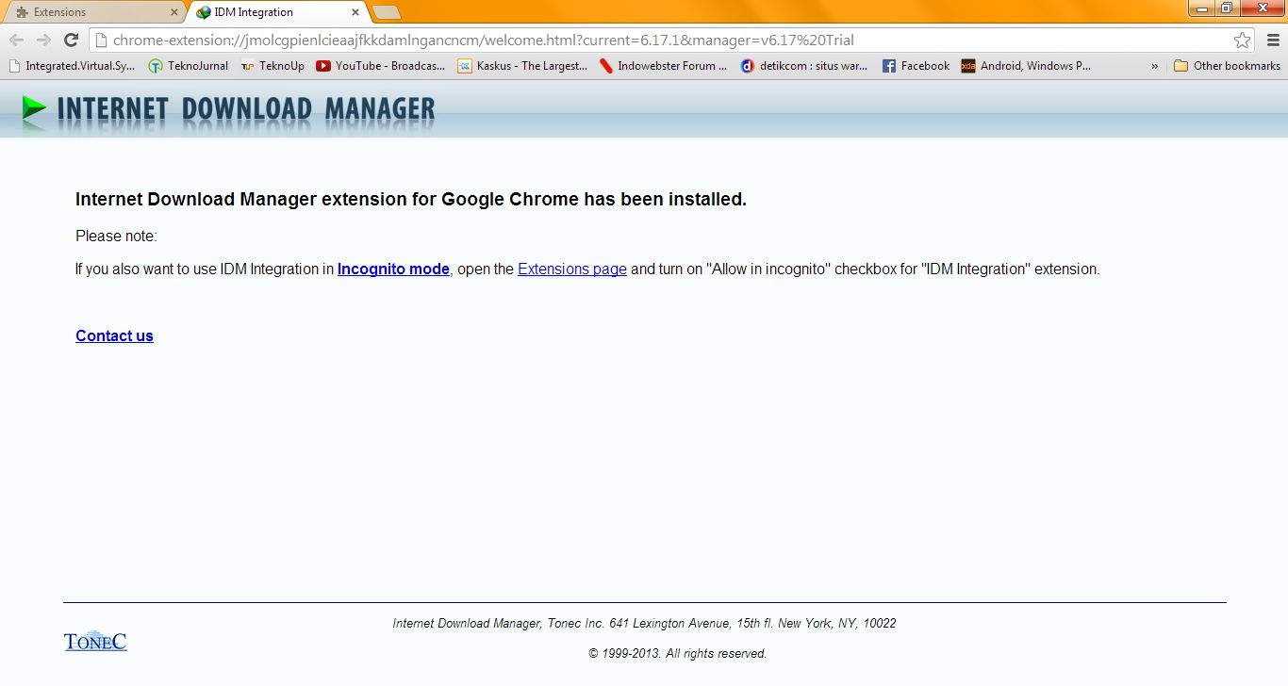Close the Extensions tab
Screen dimensions: 1288x686
[x=173, y=12]
